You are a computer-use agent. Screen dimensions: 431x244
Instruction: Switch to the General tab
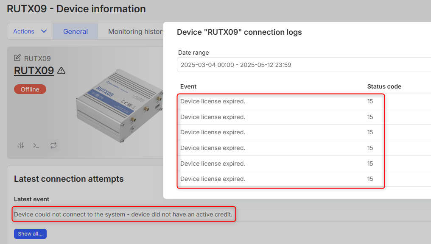pos(76,32)
